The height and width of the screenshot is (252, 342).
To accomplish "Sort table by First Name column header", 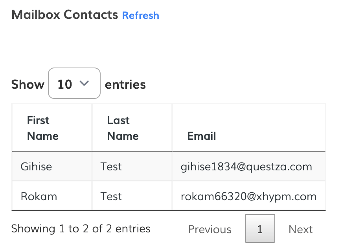I will click(42, 128).
